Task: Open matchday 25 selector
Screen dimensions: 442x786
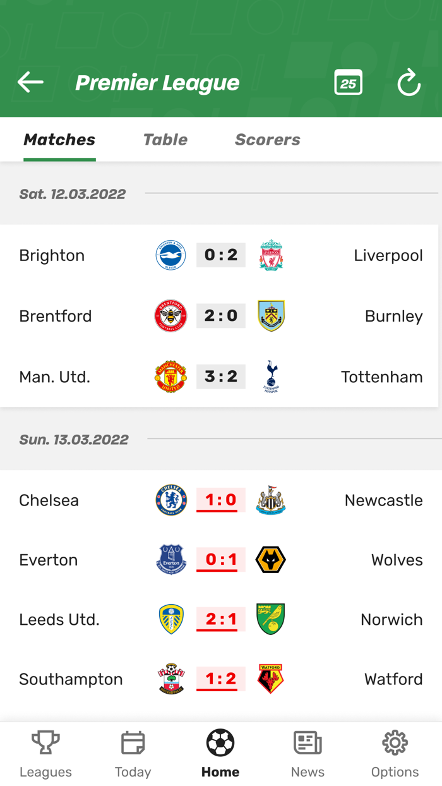Action: pyautogui.click(x=348, y=82)
